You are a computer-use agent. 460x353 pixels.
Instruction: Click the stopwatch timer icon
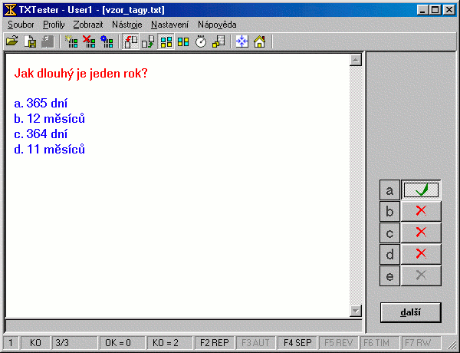(201, 41)
